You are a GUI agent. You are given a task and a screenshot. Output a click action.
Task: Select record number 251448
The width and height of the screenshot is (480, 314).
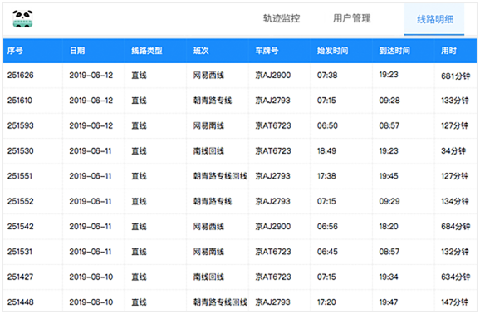coord(21,302)
